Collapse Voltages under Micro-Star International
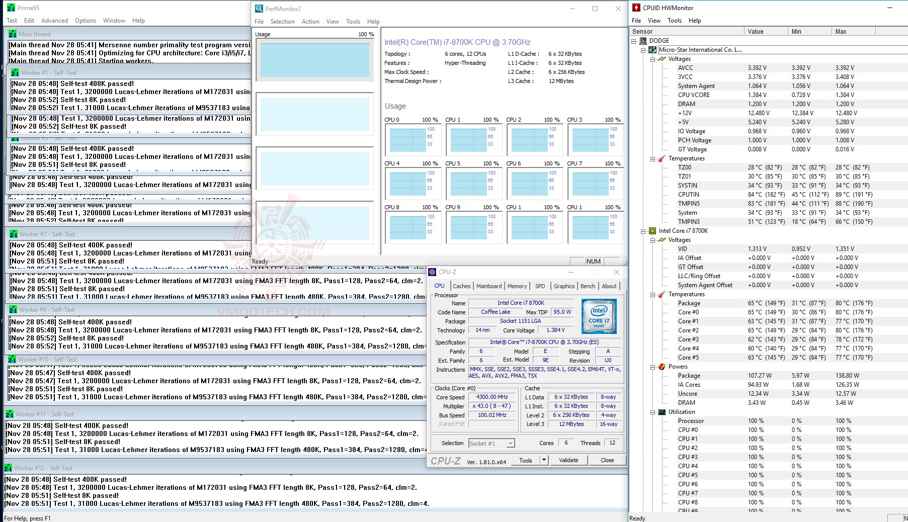This screenshot has width=908, height=522. point(653,59)
